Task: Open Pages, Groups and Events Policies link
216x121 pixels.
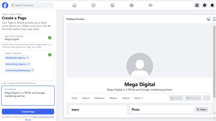Action: click(x=43, y=118)
